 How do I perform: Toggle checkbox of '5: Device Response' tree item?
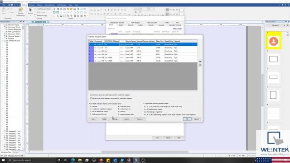coord(5,29)
